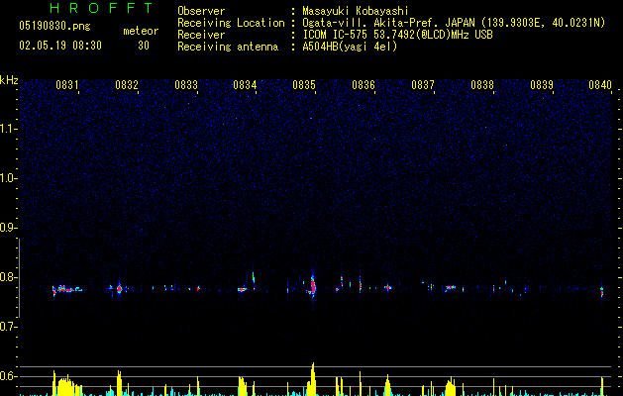Click the 1.0 kHz axis label

click(x=8, y=178)
